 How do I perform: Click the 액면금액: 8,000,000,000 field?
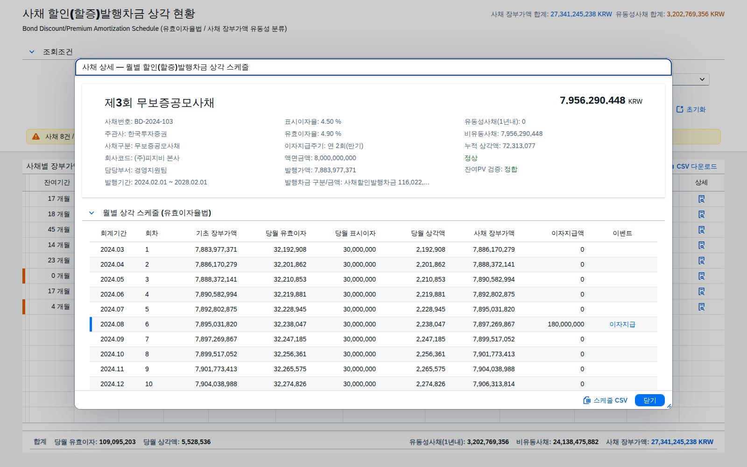click(320, 158)
